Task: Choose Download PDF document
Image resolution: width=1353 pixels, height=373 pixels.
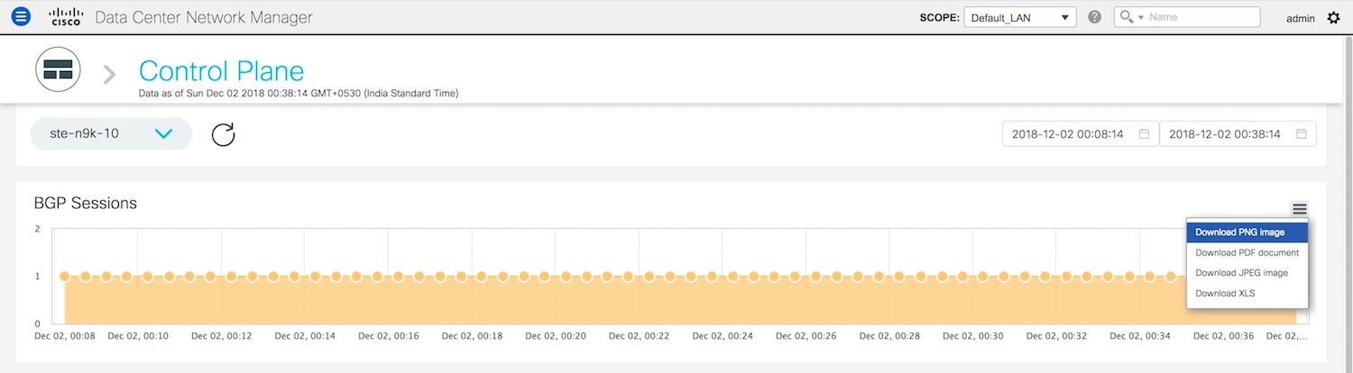Action: click(1247, 252)
